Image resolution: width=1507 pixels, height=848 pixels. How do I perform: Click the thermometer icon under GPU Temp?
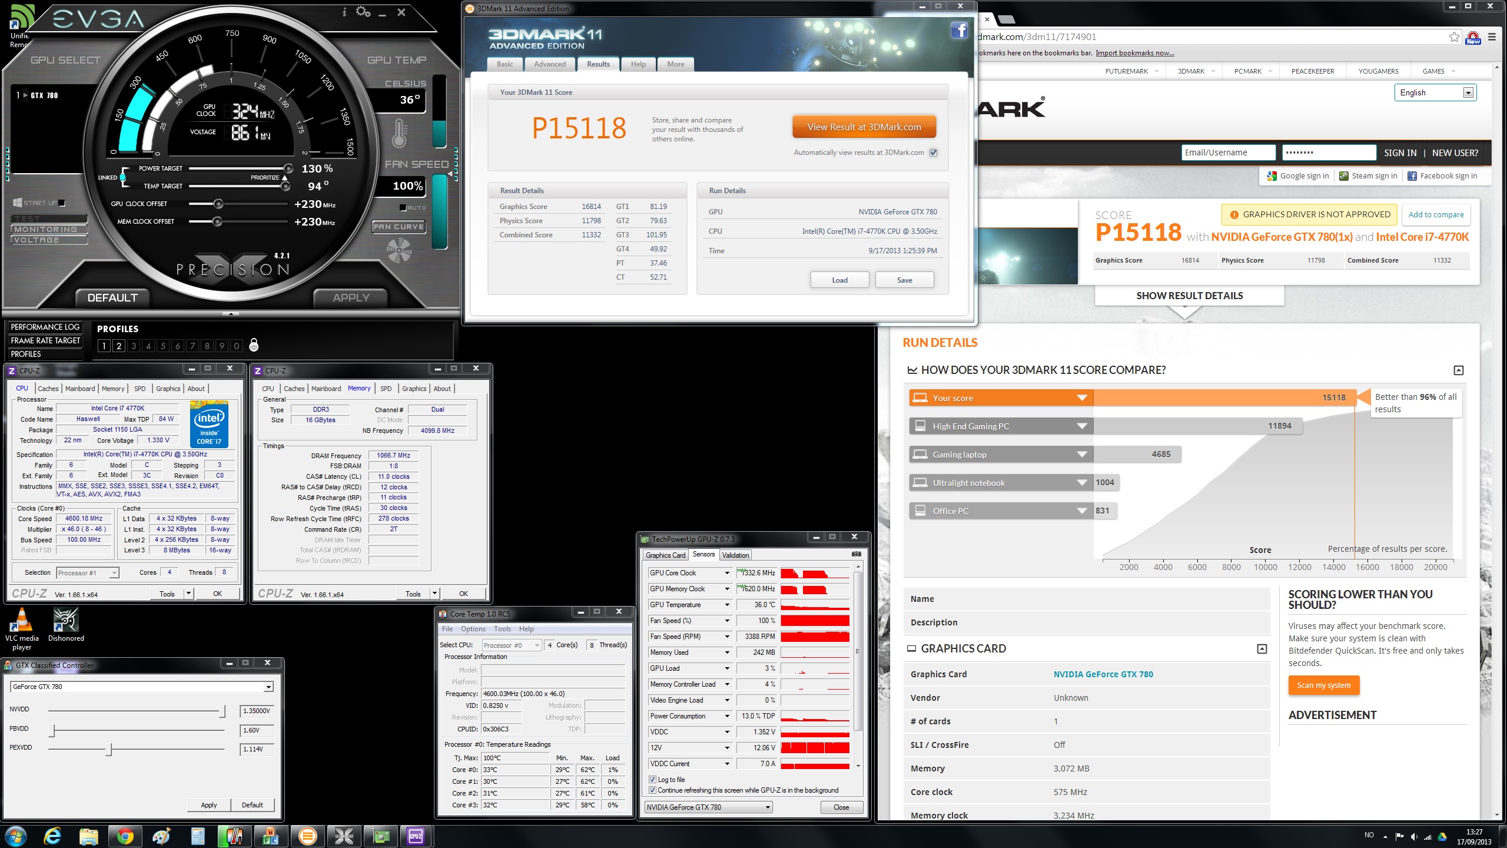[400, 133]
